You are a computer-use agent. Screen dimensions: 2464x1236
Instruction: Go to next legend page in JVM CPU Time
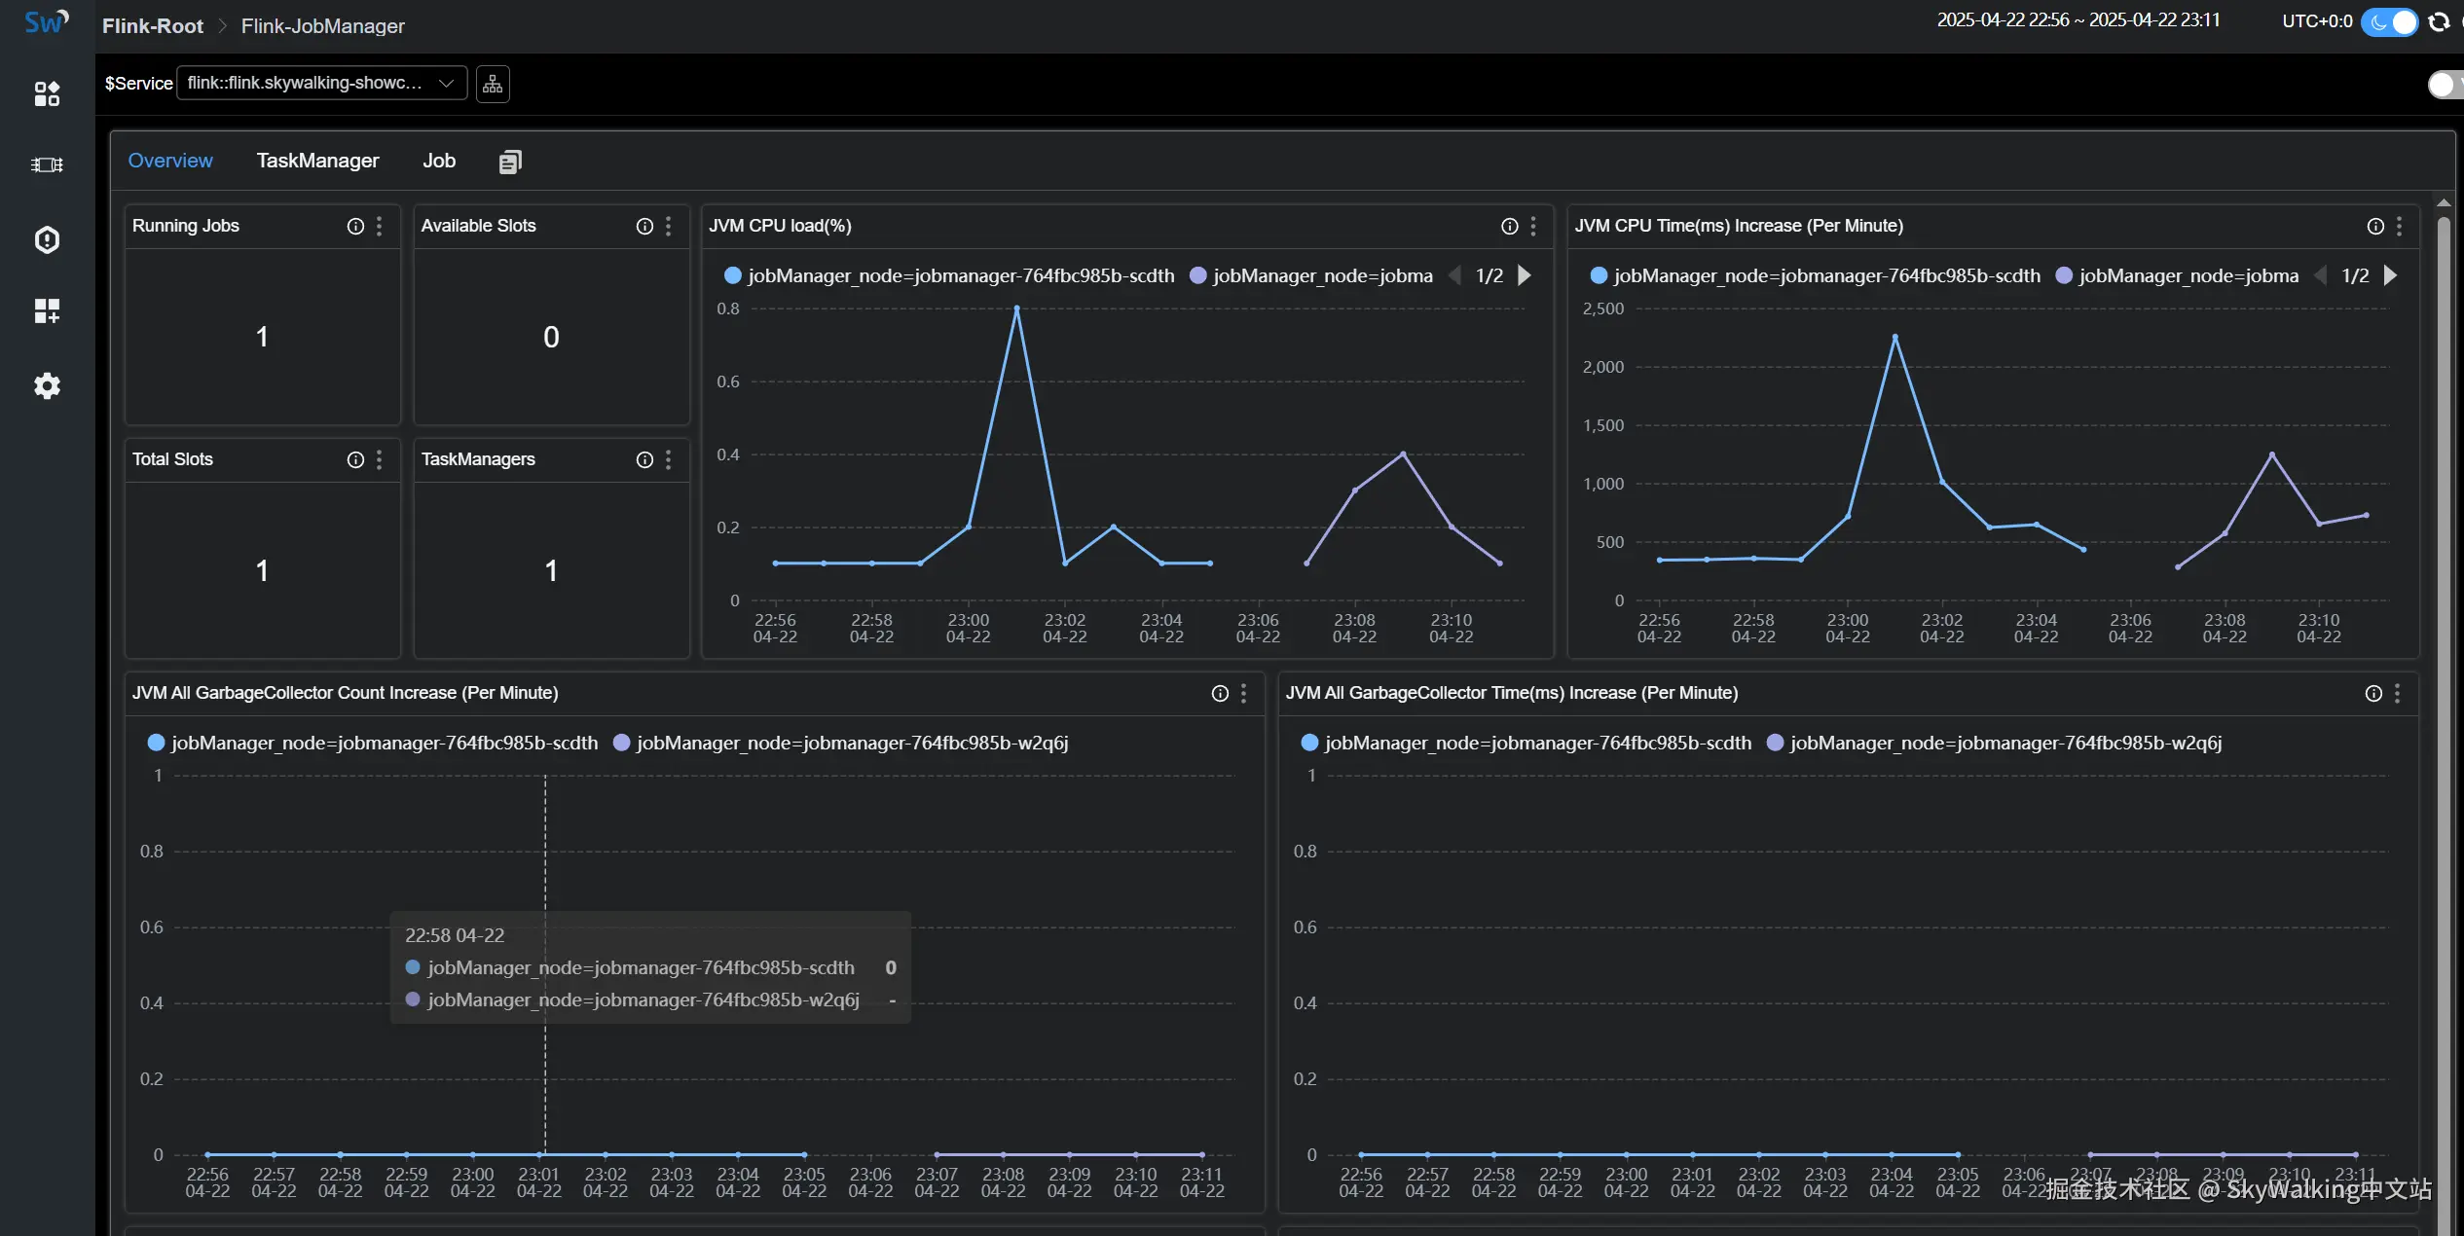[x=2390, y=276]
